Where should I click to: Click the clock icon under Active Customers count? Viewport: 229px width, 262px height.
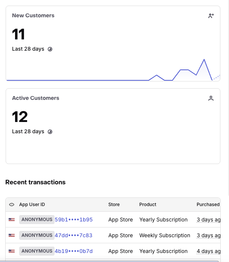[50, 132]
